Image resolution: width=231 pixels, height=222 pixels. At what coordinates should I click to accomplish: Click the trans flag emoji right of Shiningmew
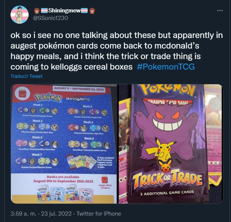pos(84,11)
